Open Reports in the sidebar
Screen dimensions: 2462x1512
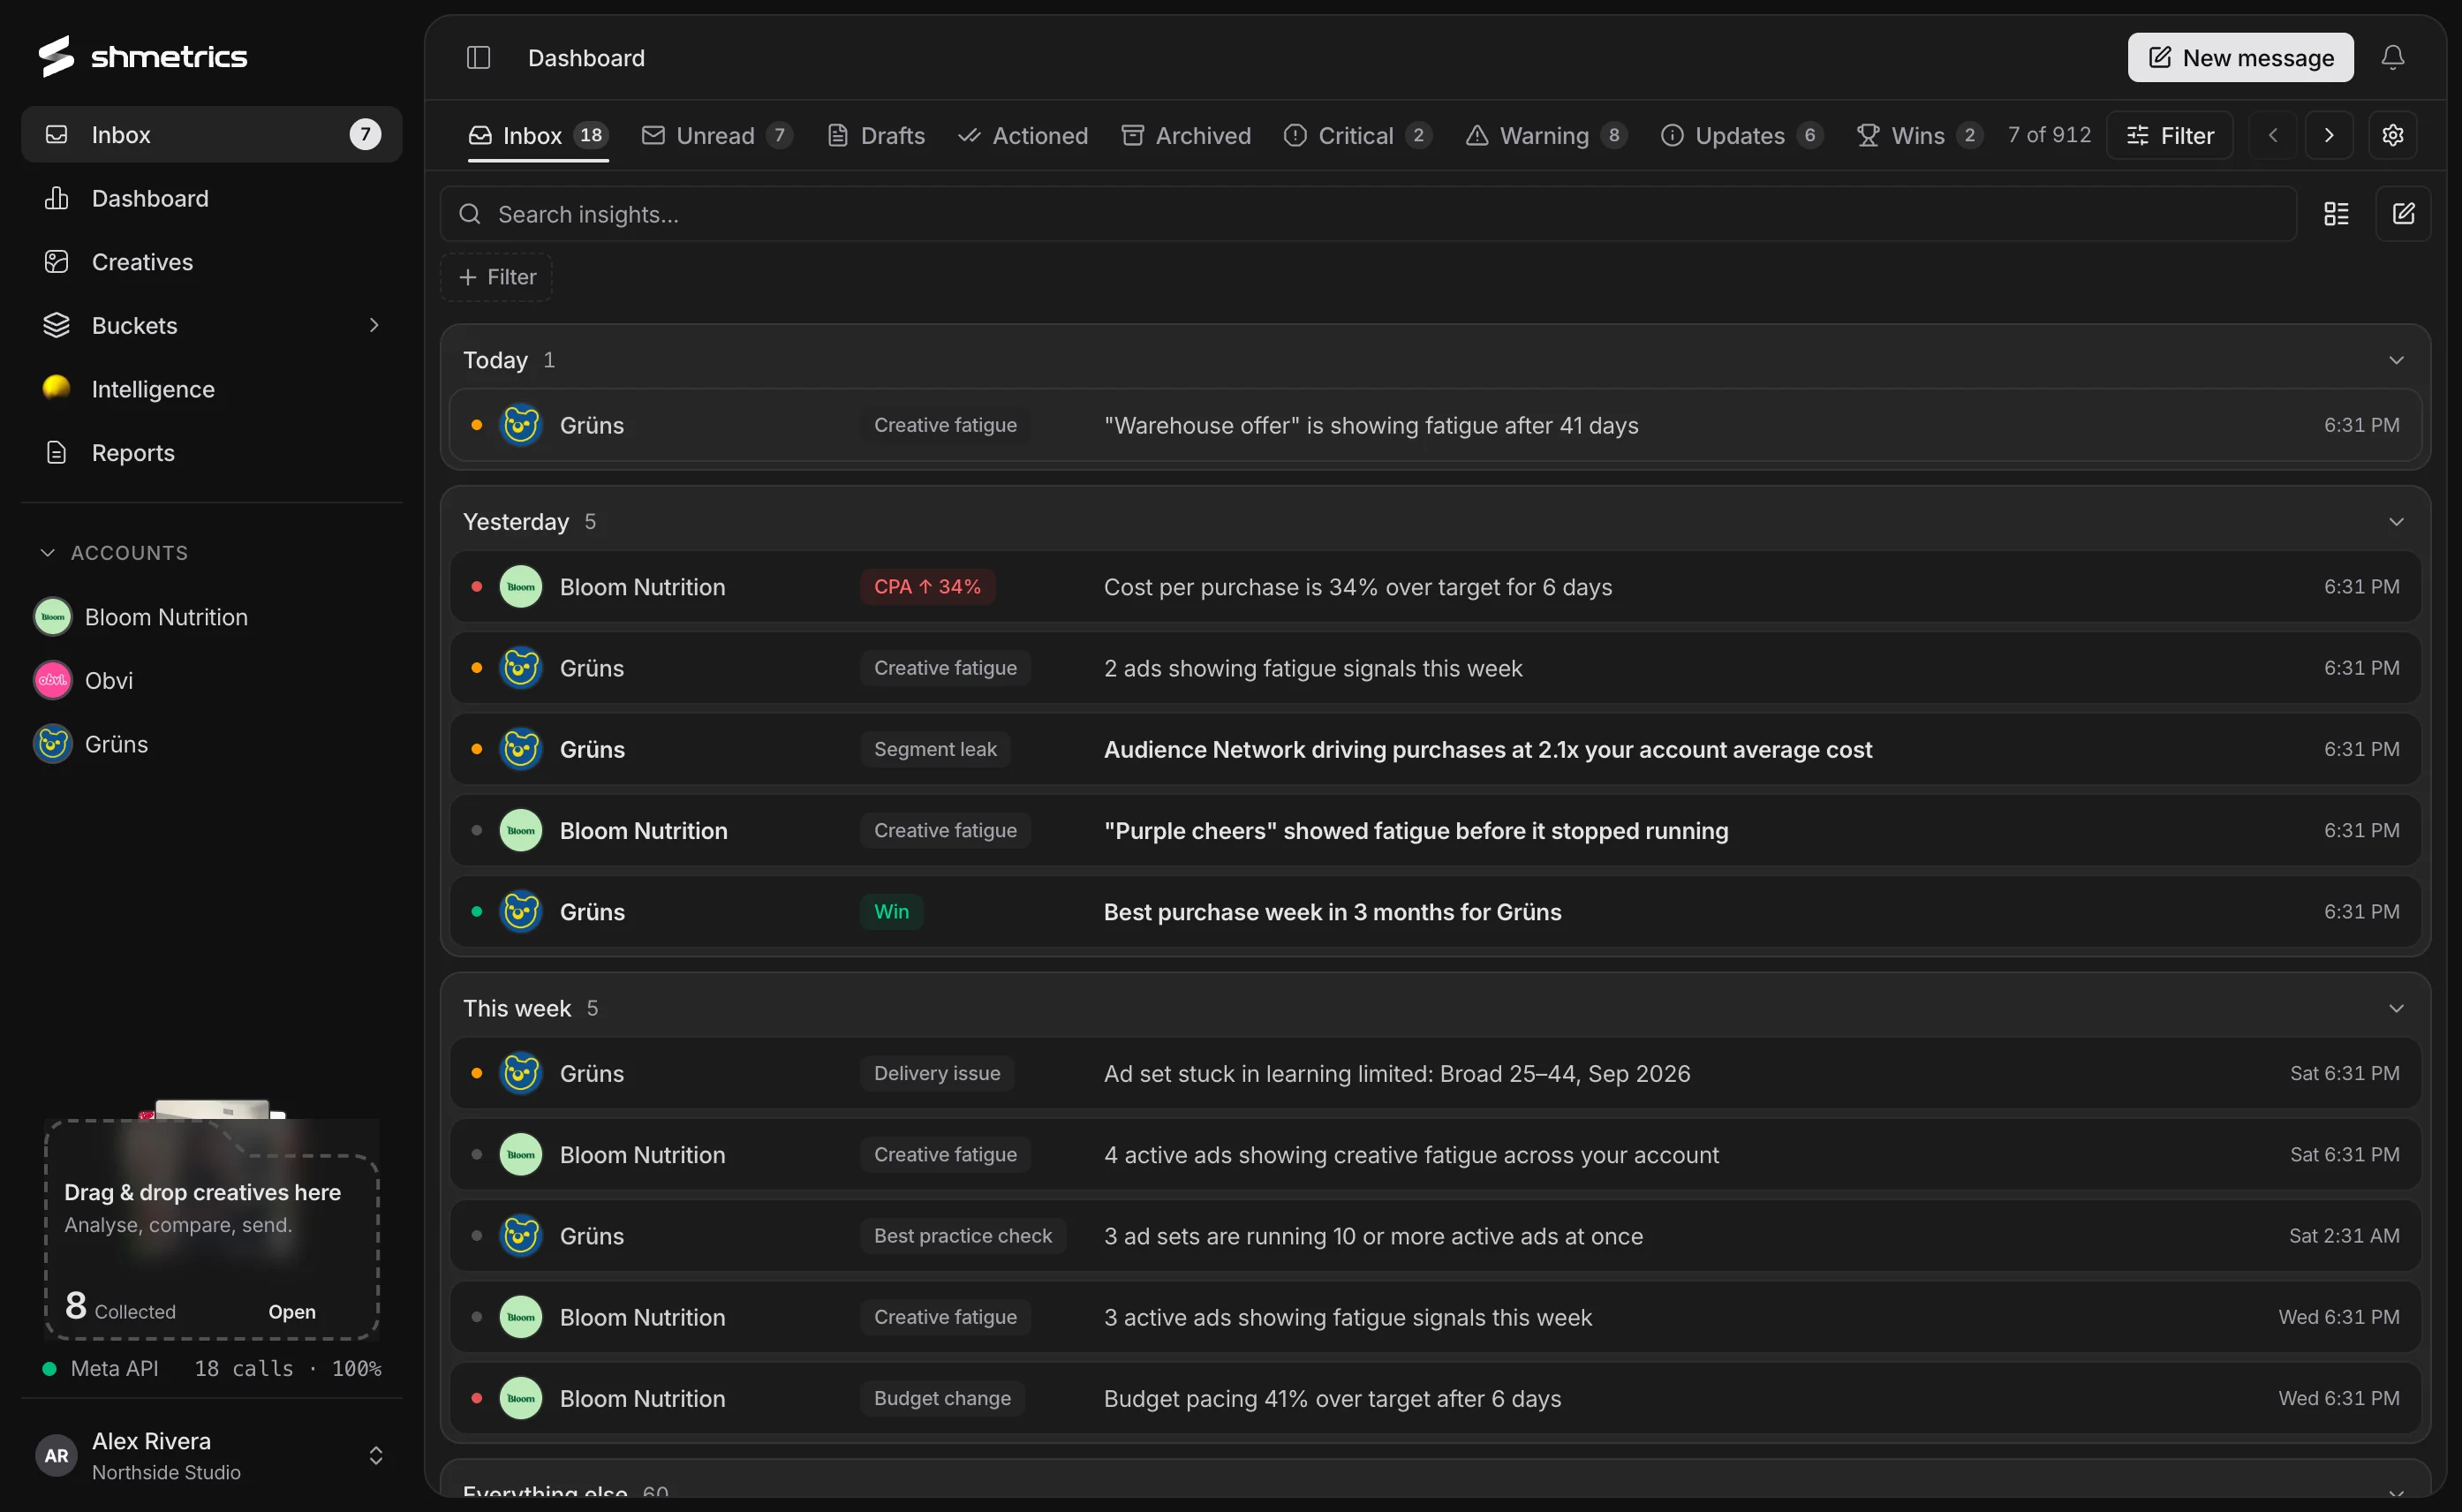point(212,453)
